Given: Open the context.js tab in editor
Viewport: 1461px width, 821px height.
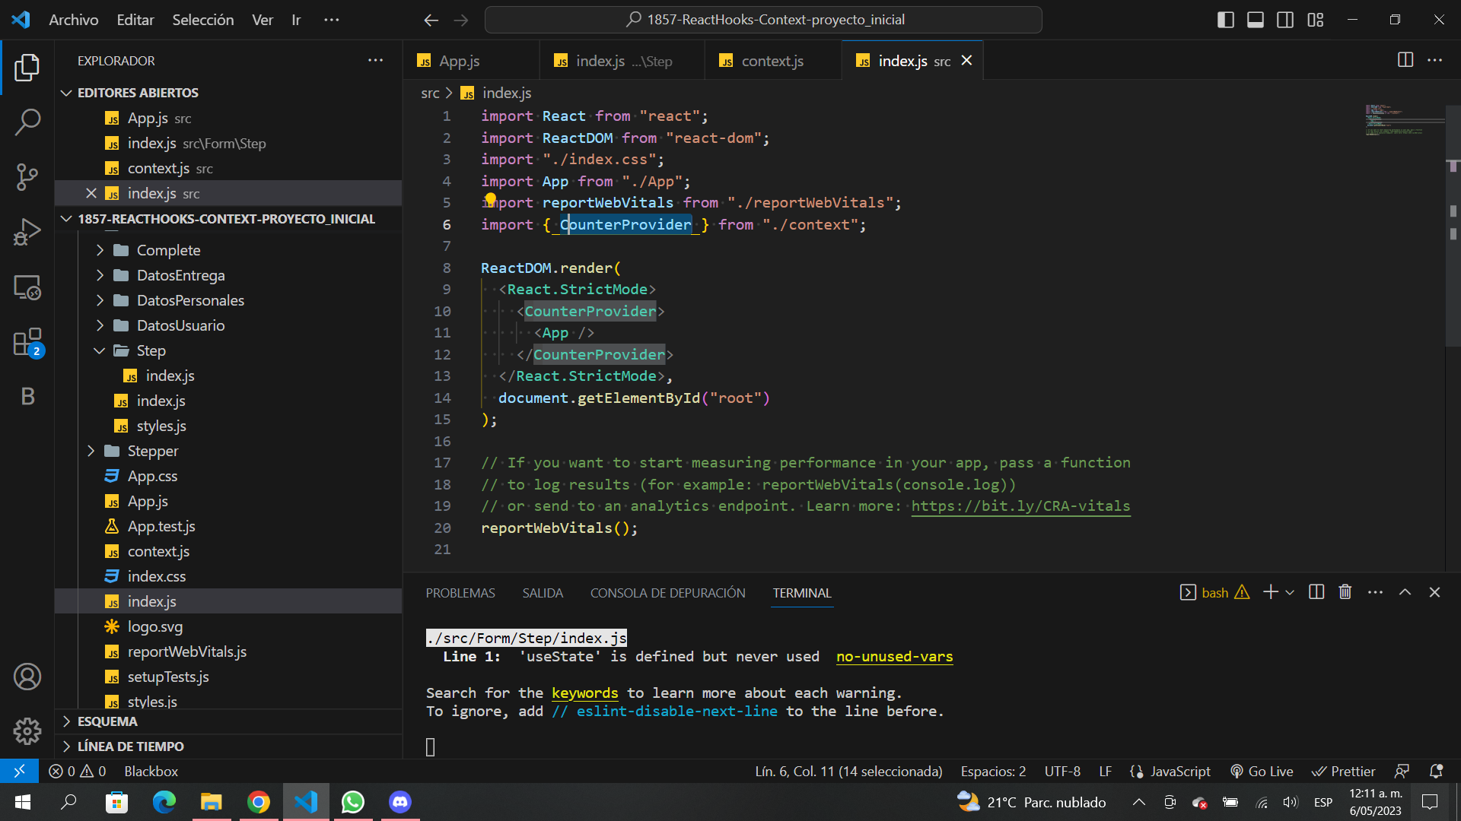Looking at the screenshot, I should (x=772, y=60).
